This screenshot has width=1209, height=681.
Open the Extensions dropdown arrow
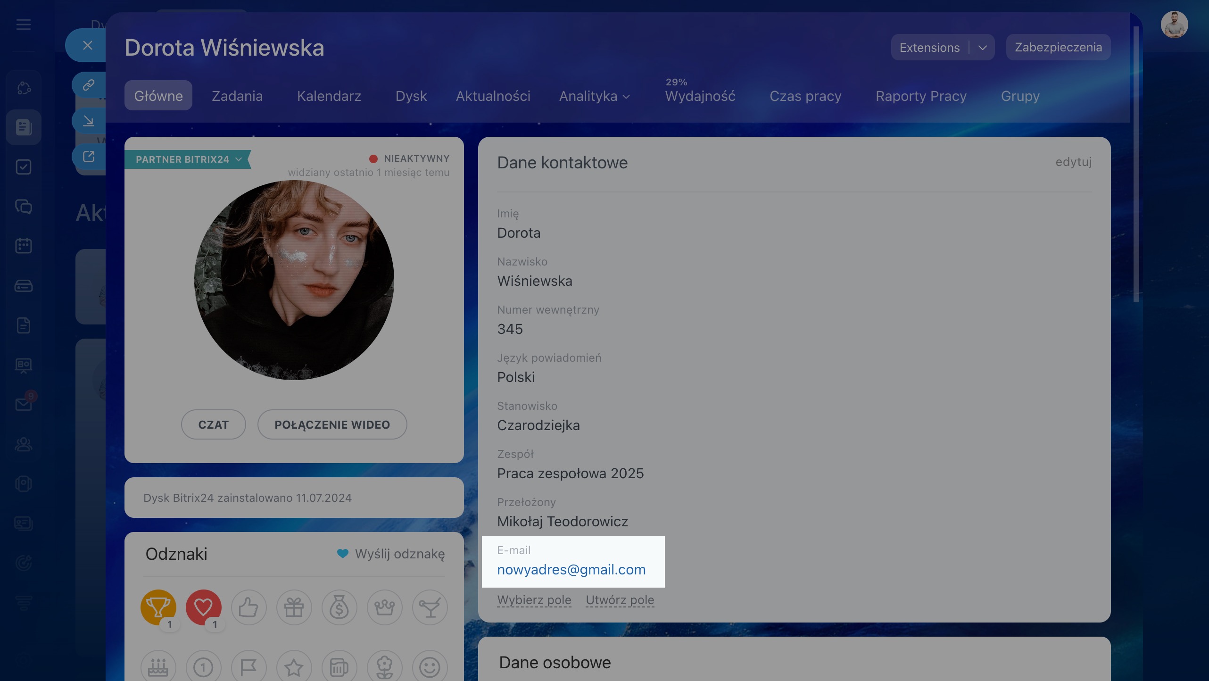pyautogui.click(x=983, y=48)
